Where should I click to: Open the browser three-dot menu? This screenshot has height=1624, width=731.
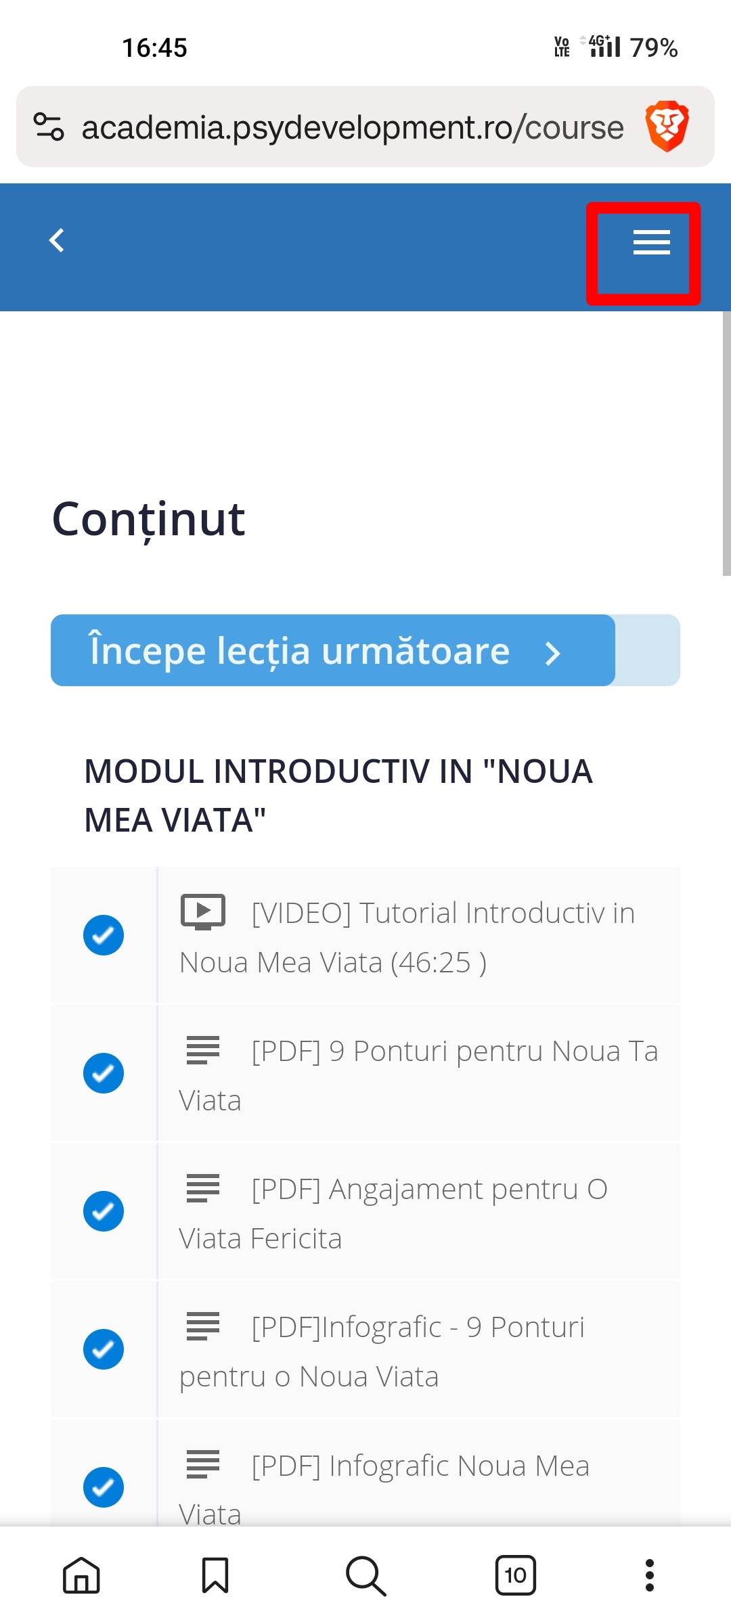(x=650, y=1575)
